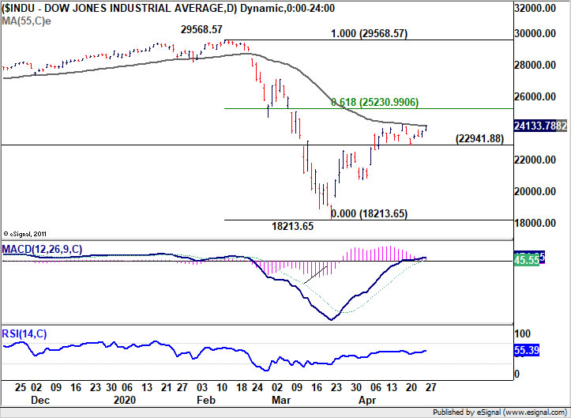Viewport: 571px width, 418px height.
Task: Click the 29568.57 high price label
Action: pyautogui.click(x=201, y=29)
